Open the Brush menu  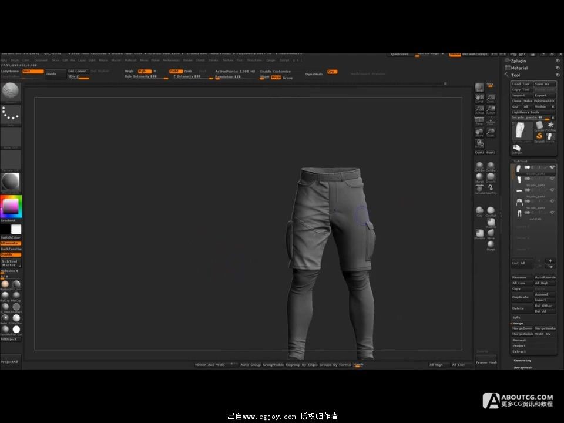(x=15, y=61)
